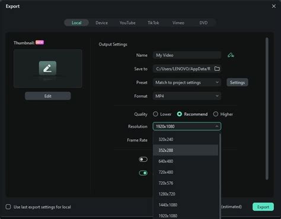
Task: Choose 1920x1080 in the resolution list
Action: pyautogui.click(x=186, y=215)
